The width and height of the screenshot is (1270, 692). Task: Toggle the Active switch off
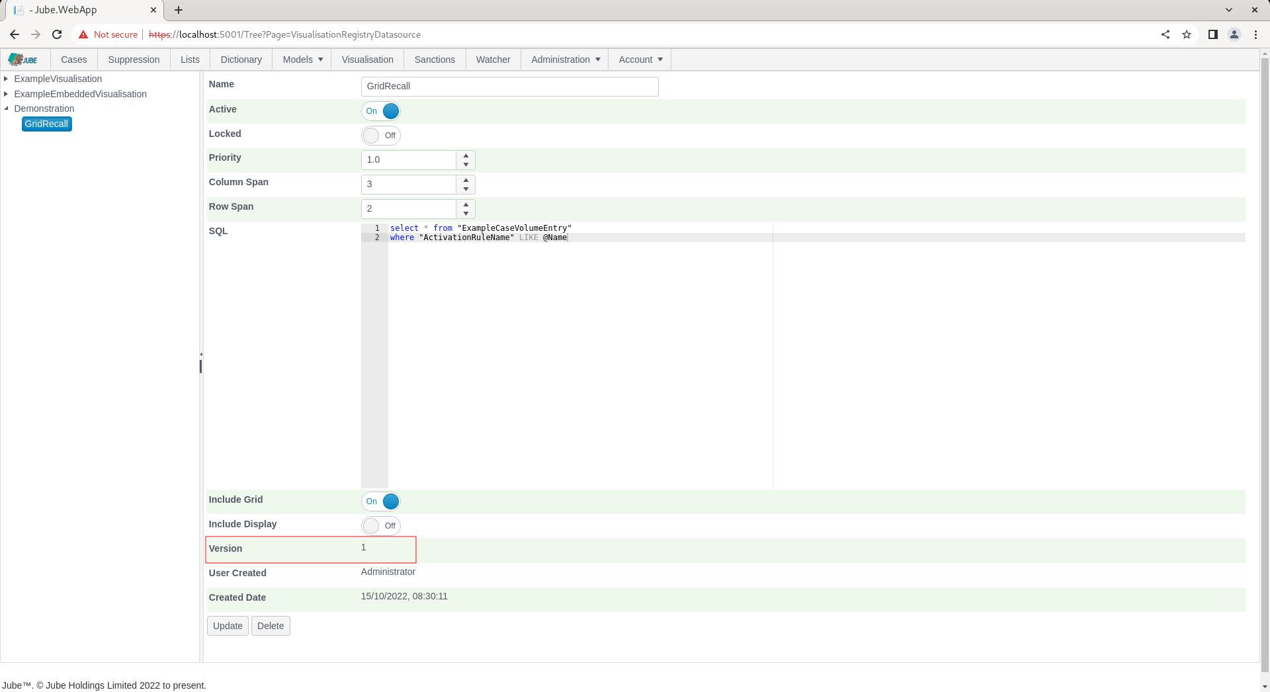point(381,111)
